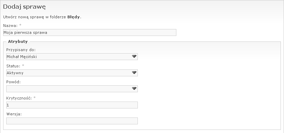Click the Nazwa text field
This screenshot has height=133, width=284.
pos(90,32)
